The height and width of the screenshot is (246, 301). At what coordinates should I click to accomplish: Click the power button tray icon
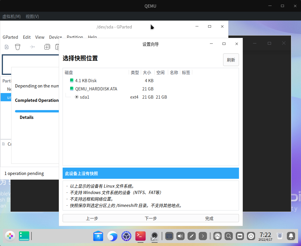click(251, 236)
